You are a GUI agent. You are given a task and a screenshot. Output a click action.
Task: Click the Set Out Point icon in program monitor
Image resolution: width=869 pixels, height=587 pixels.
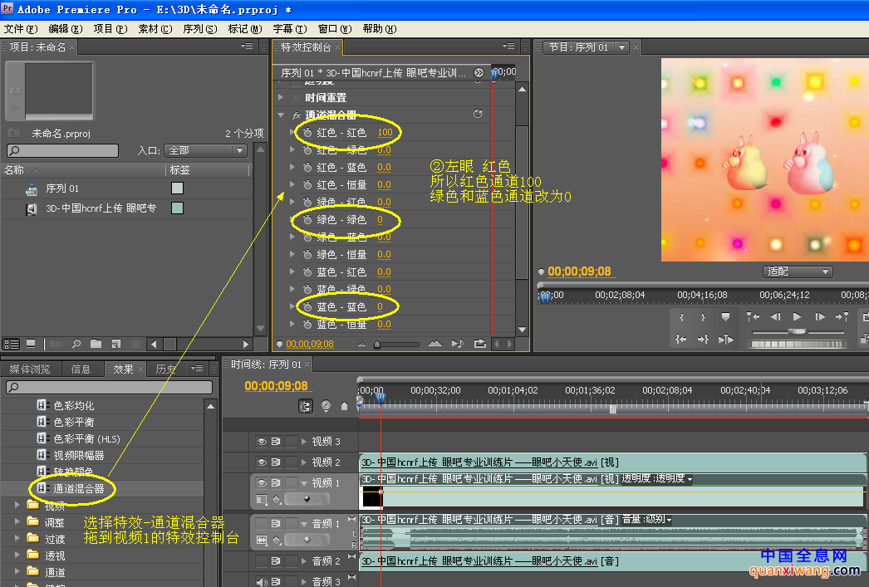click(703, 317)
